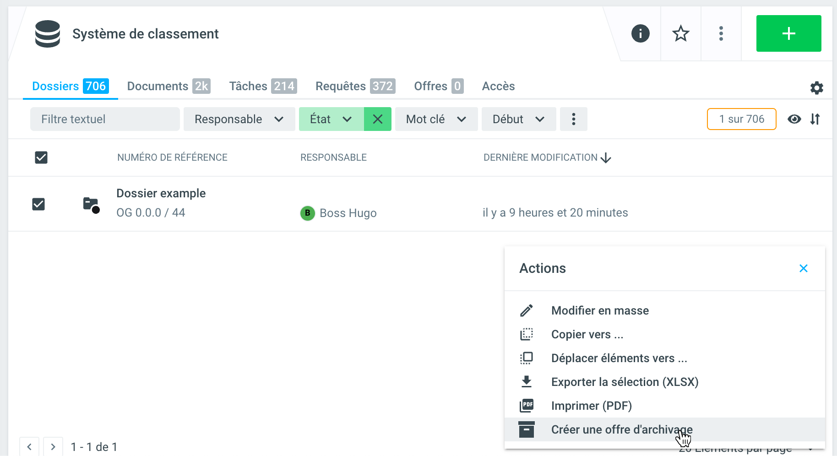This screenshot has width=837, height=456.
Task: Open the header three-dot menu
Action: pyautogui.click(x=721, y=33)
